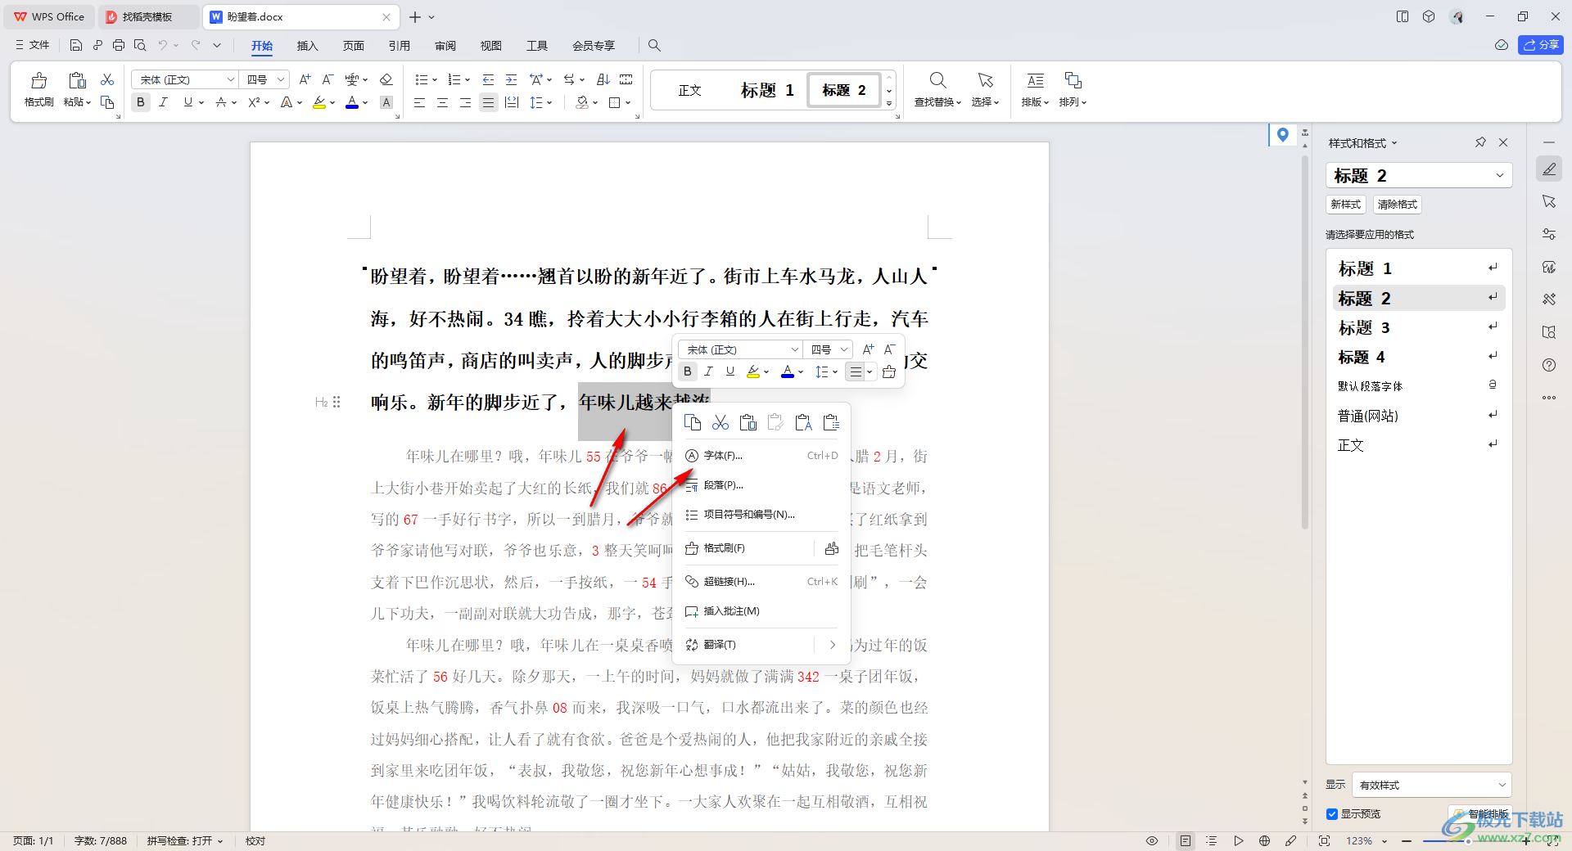Click the Cut icon in the context menu

[720, 422]
